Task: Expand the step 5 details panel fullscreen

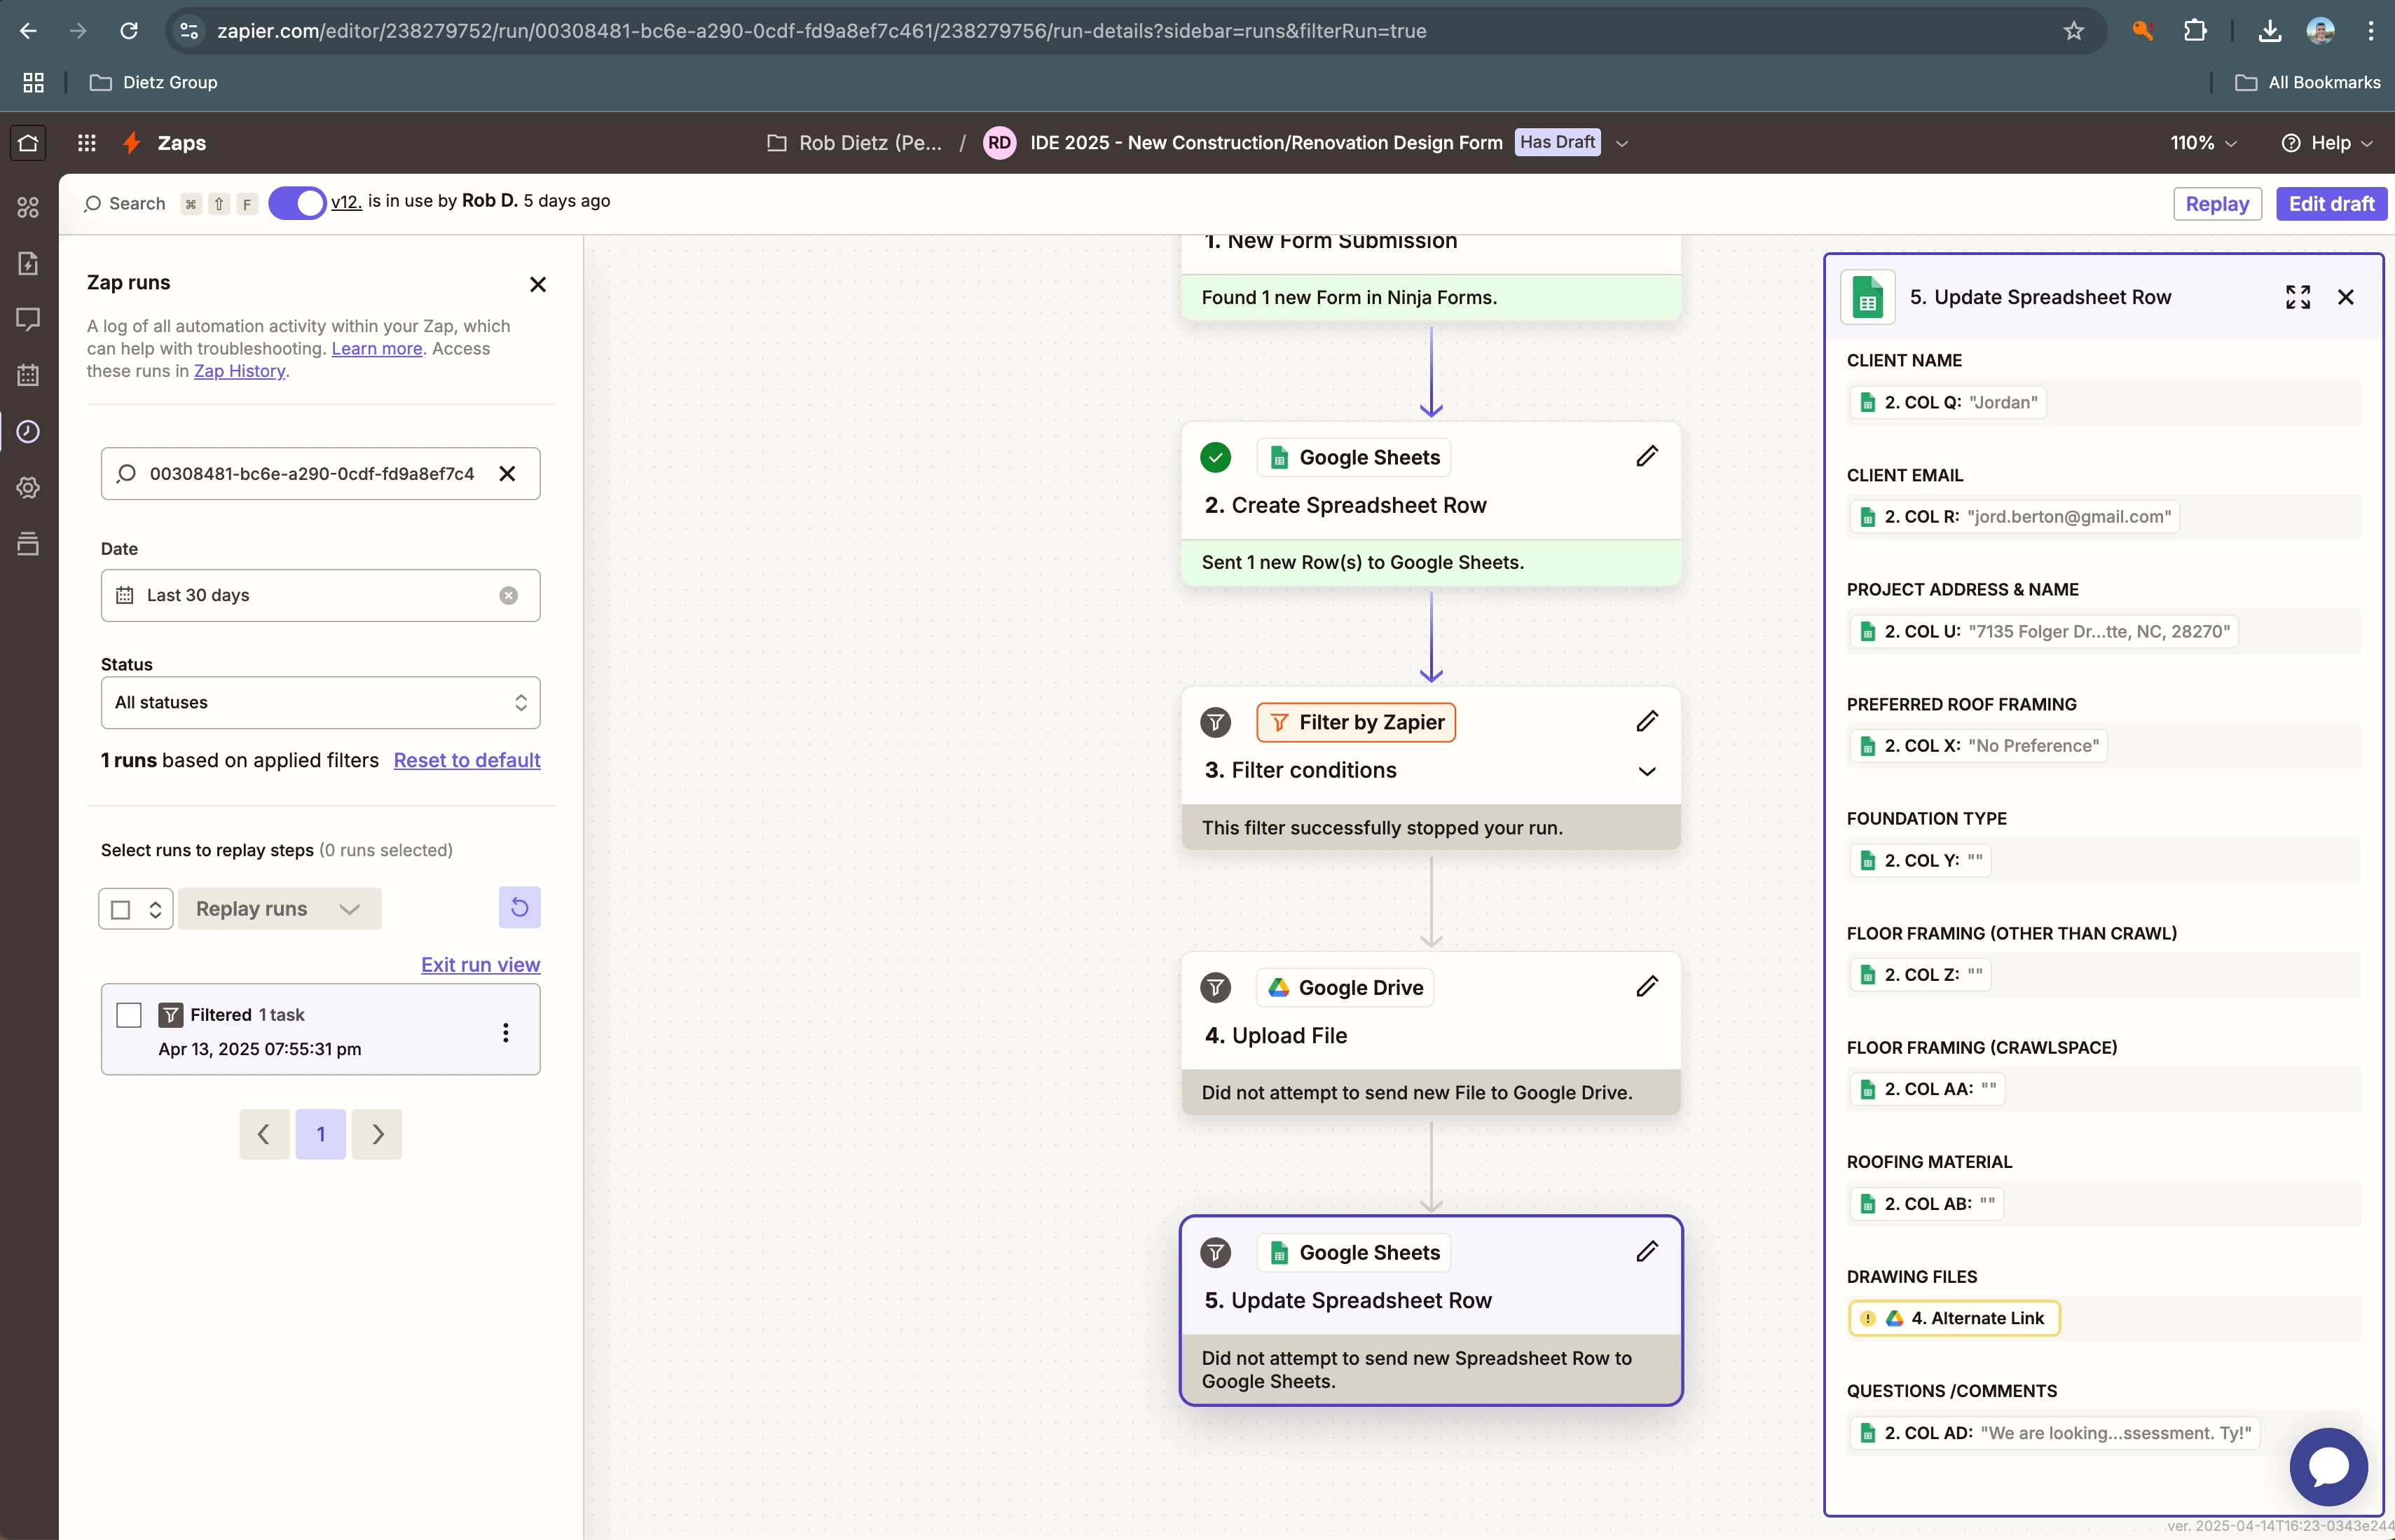Action: coord(2298,297)
